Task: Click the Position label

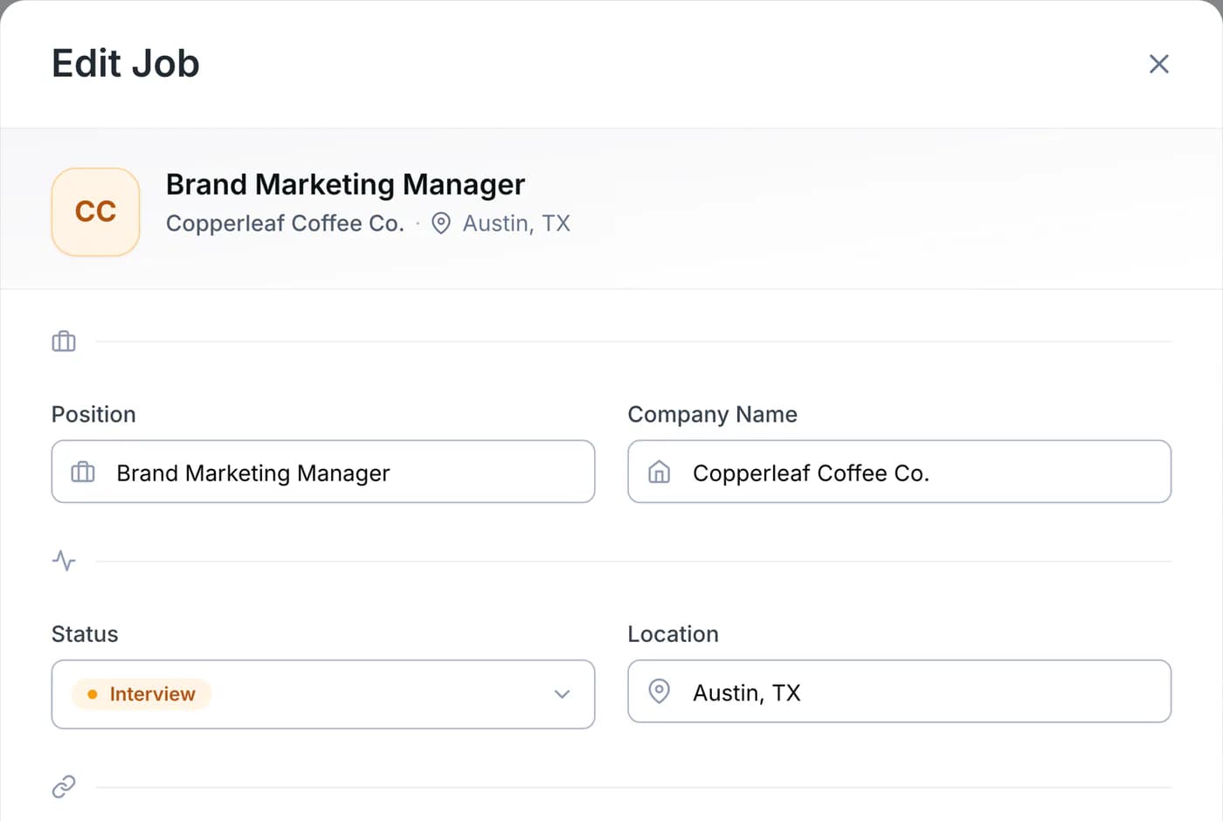Action: pyautogui.click(x=93, y=414)
